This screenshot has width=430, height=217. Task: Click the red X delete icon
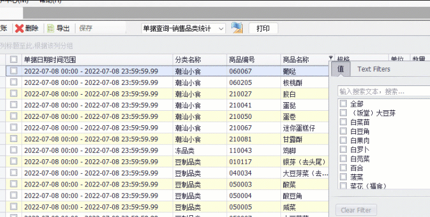19,28
